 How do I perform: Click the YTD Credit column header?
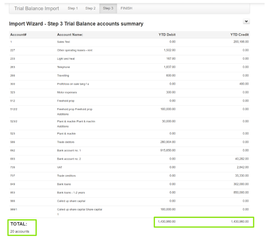[x=239, y=35]
